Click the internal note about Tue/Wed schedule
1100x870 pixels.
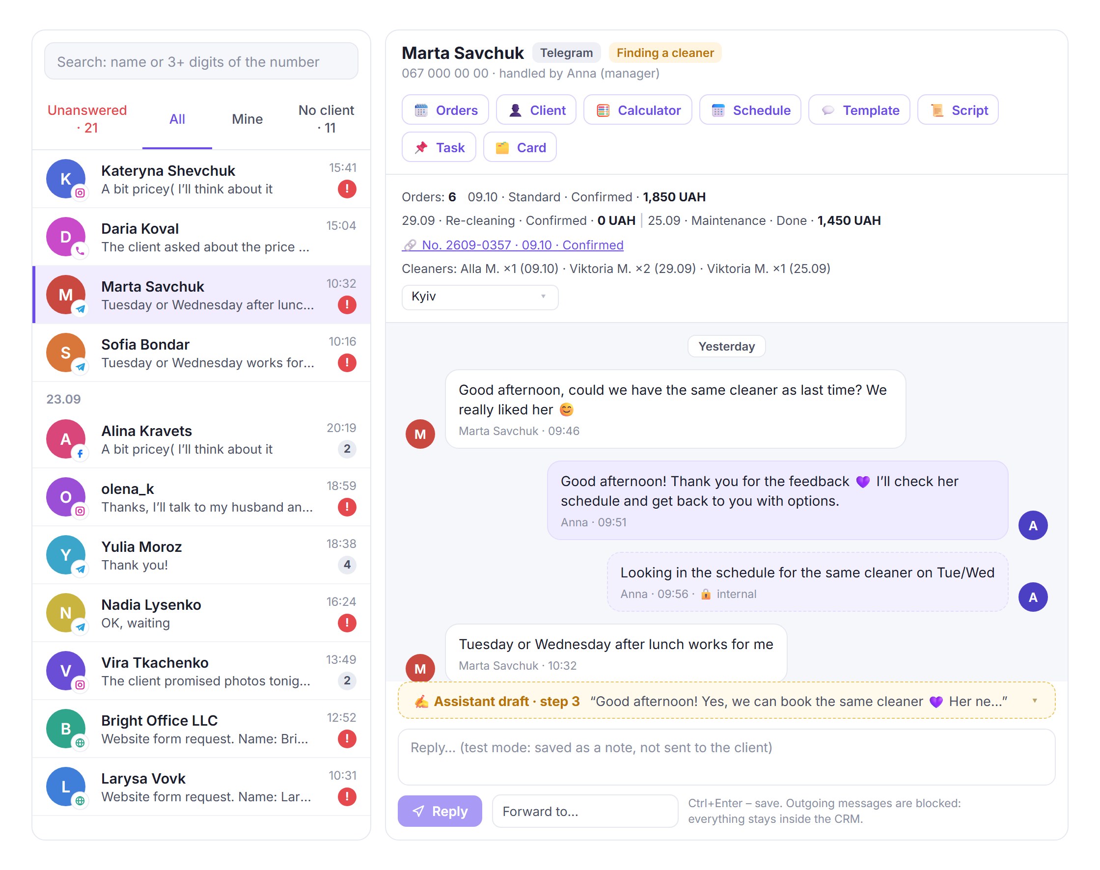tap(807, 582)
